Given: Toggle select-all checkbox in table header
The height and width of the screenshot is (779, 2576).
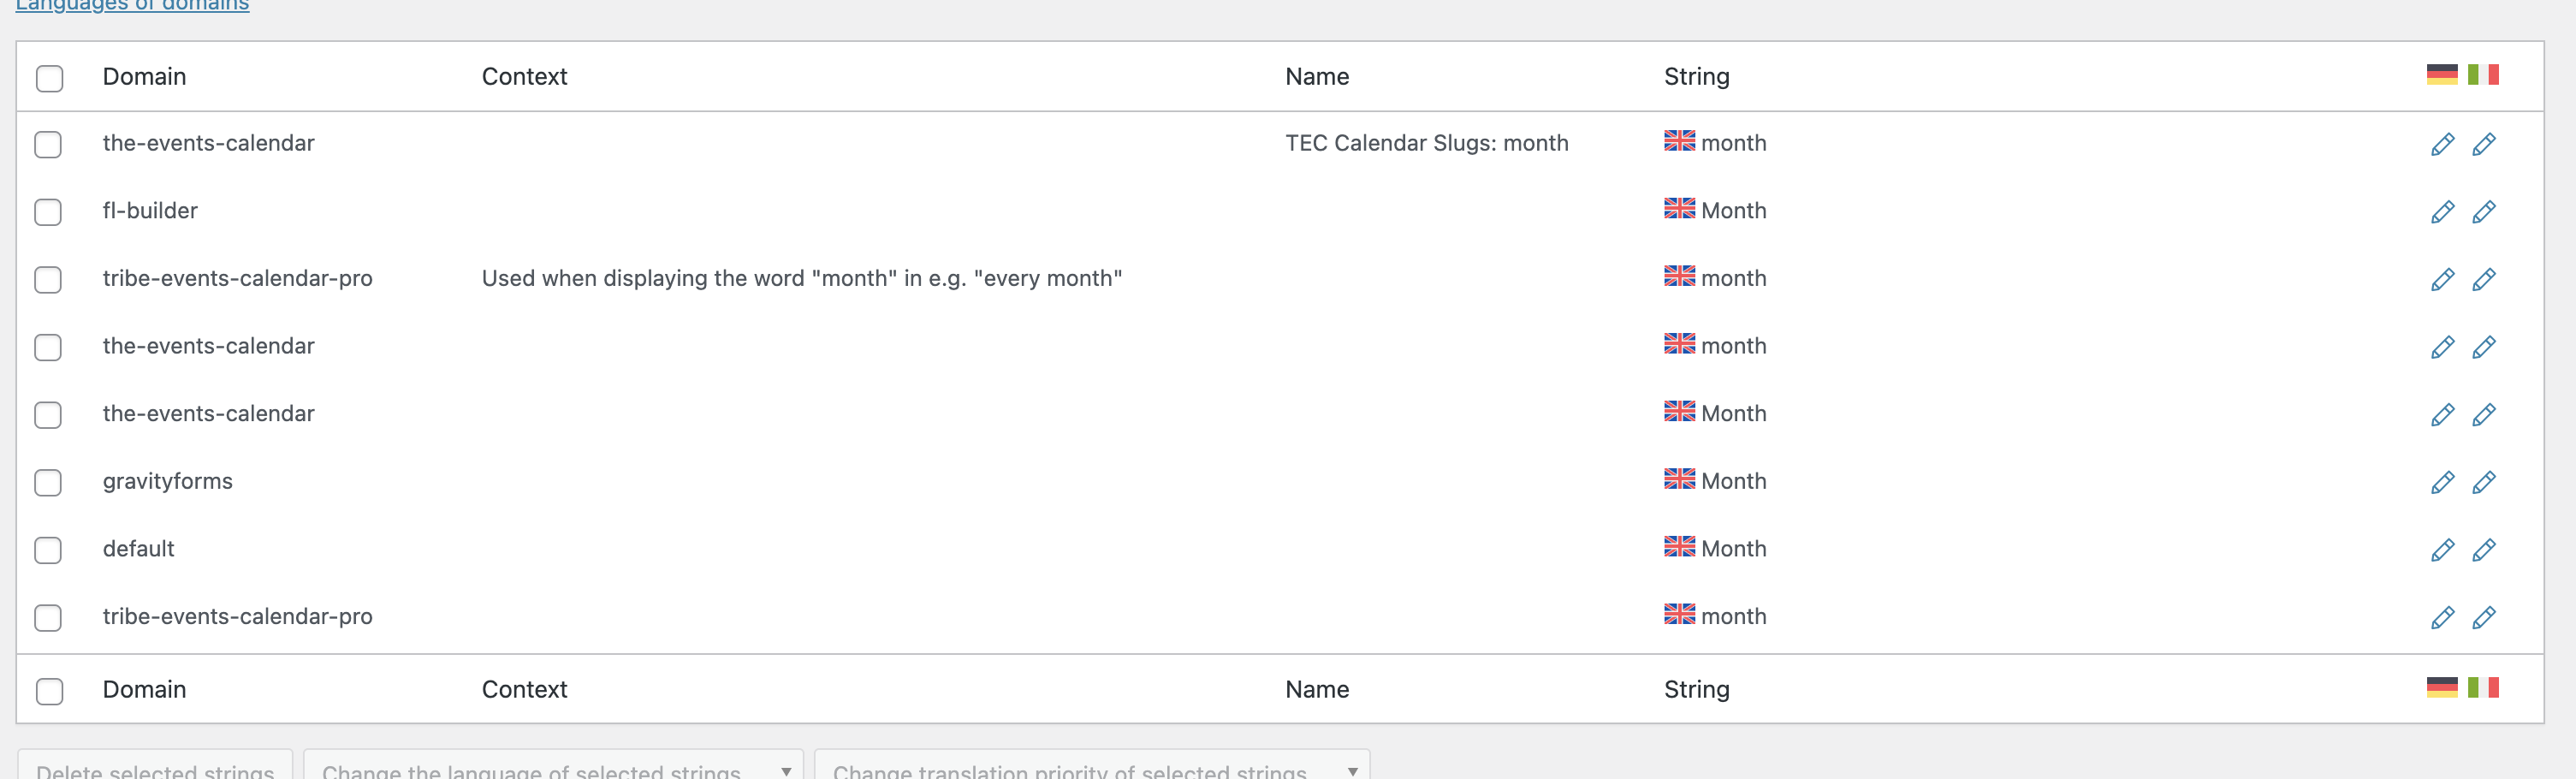Looking at the screenshot, I should (x=49, y=78).
